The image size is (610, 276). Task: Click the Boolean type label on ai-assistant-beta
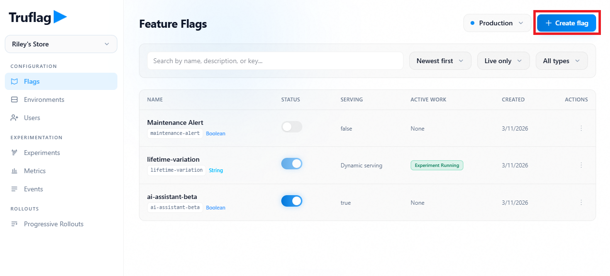(215, 208)
